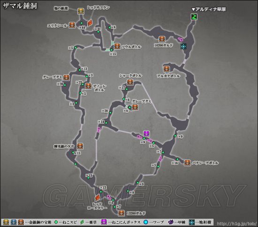Click the gold treasure chest at the map's top
Image resolution: width=258 pixels, height=227 pixels.
[x=81, y=11]
